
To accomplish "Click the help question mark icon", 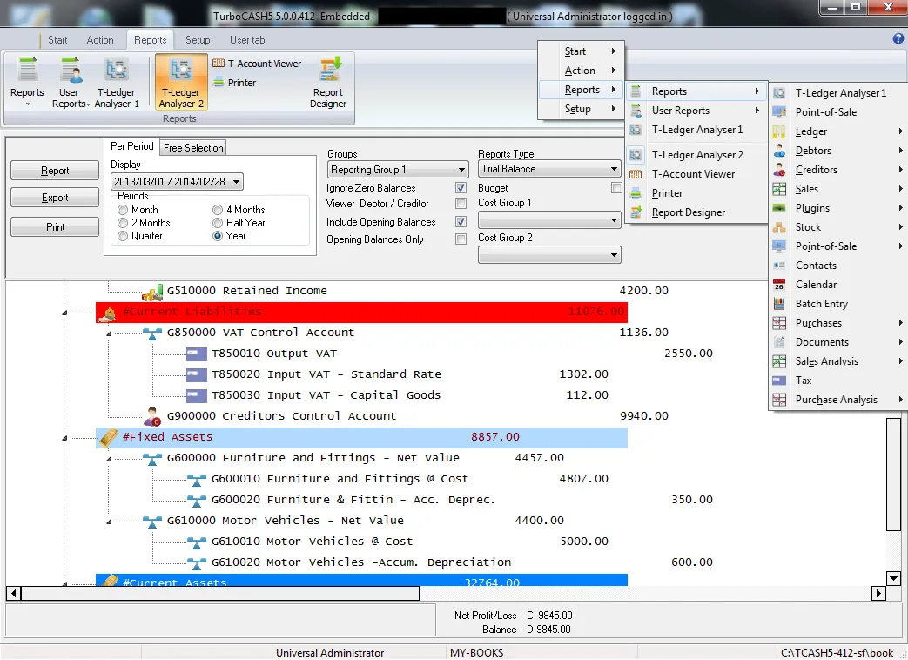I will pos(898,39).
